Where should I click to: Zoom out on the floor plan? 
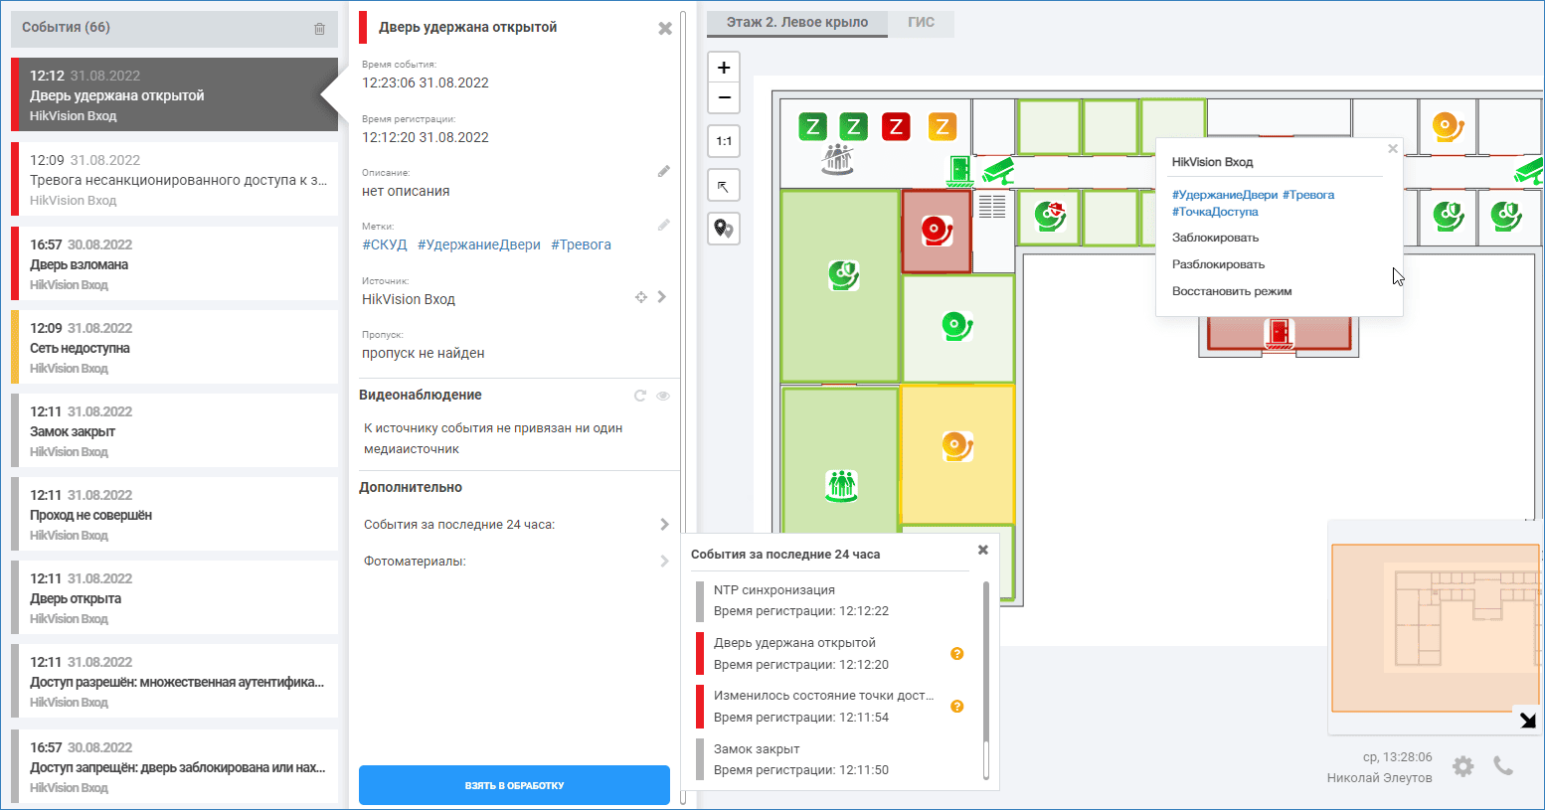coord(724,97)
